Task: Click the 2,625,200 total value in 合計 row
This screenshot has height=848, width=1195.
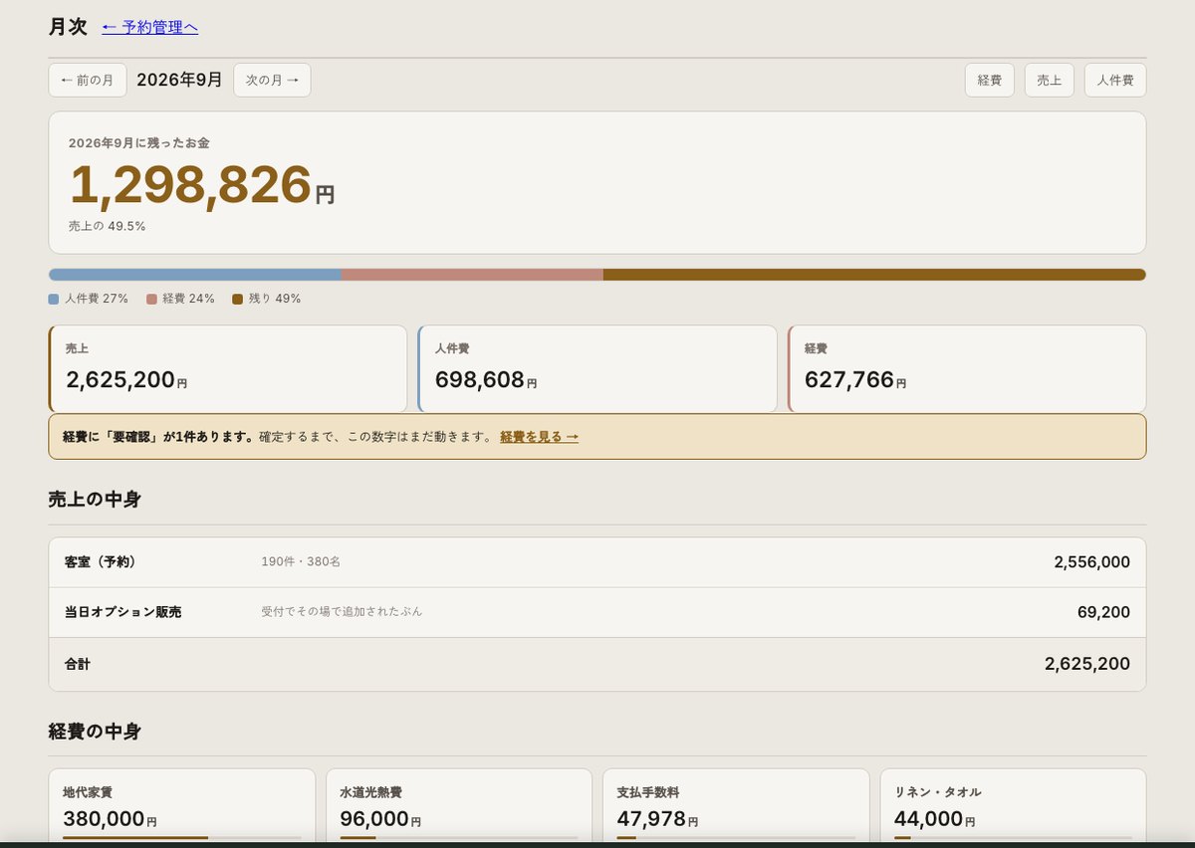Action: pyautogui.click(x=1087, y=664)
